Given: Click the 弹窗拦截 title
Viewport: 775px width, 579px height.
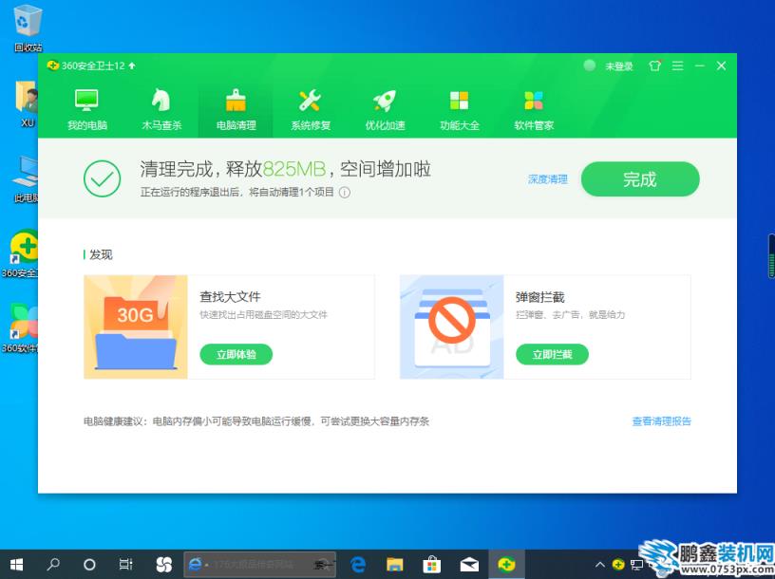Looking at the screenshot, I should pyautogui.click(x=539, y=297).
